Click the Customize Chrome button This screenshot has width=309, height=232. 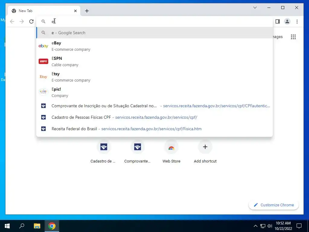[x=273, y=205]
